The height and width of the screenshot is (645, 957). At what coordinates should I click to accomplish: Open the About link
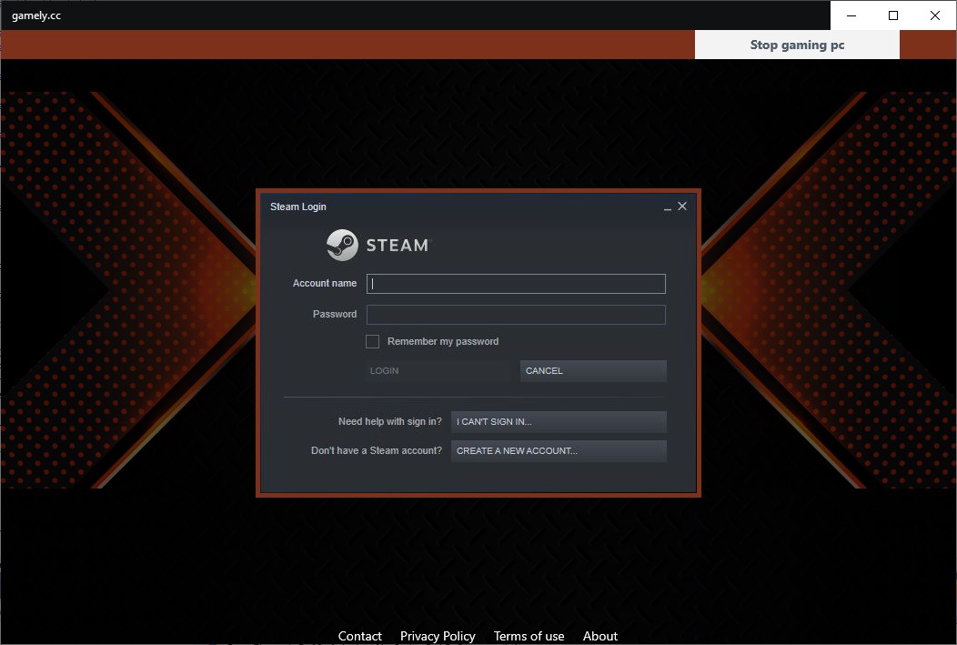click(x=600, y=636)
